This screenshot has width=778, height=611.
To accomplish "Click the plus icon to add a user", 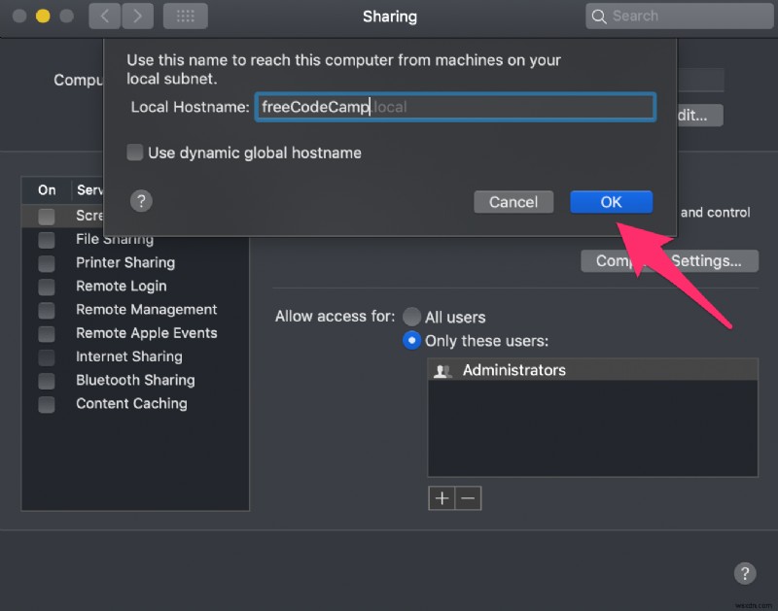I will [441, 497].
